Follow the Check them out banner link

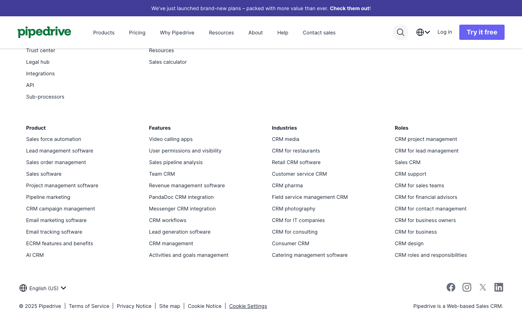click(349, 8)
